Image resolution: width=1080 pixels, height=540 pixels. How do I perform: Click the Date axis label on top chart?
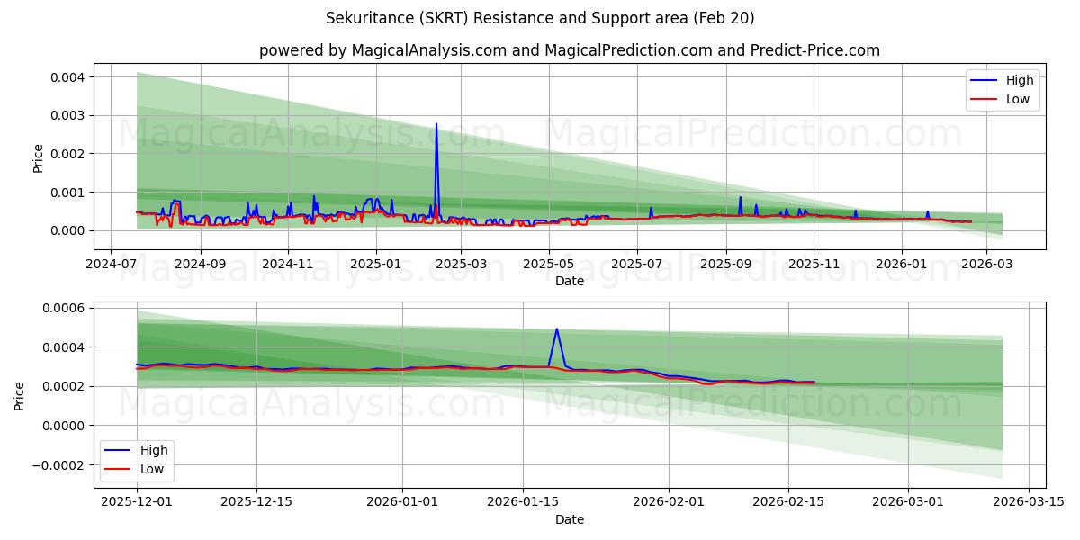click(569, 281)
